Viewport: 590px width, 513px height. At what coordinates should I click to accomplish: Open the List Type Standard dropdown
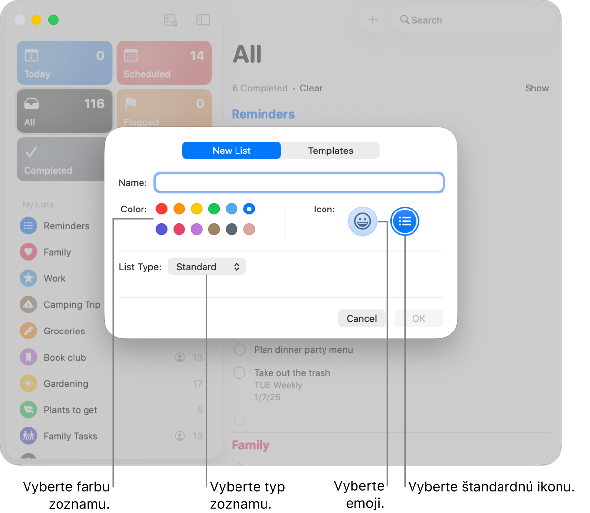206,267
